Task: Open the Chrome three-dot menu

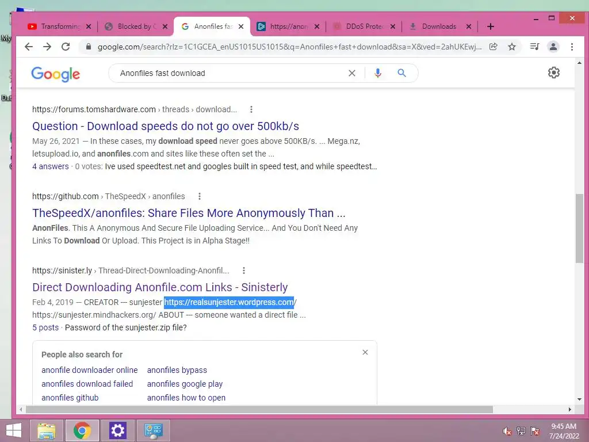Action: click(572, 47)
